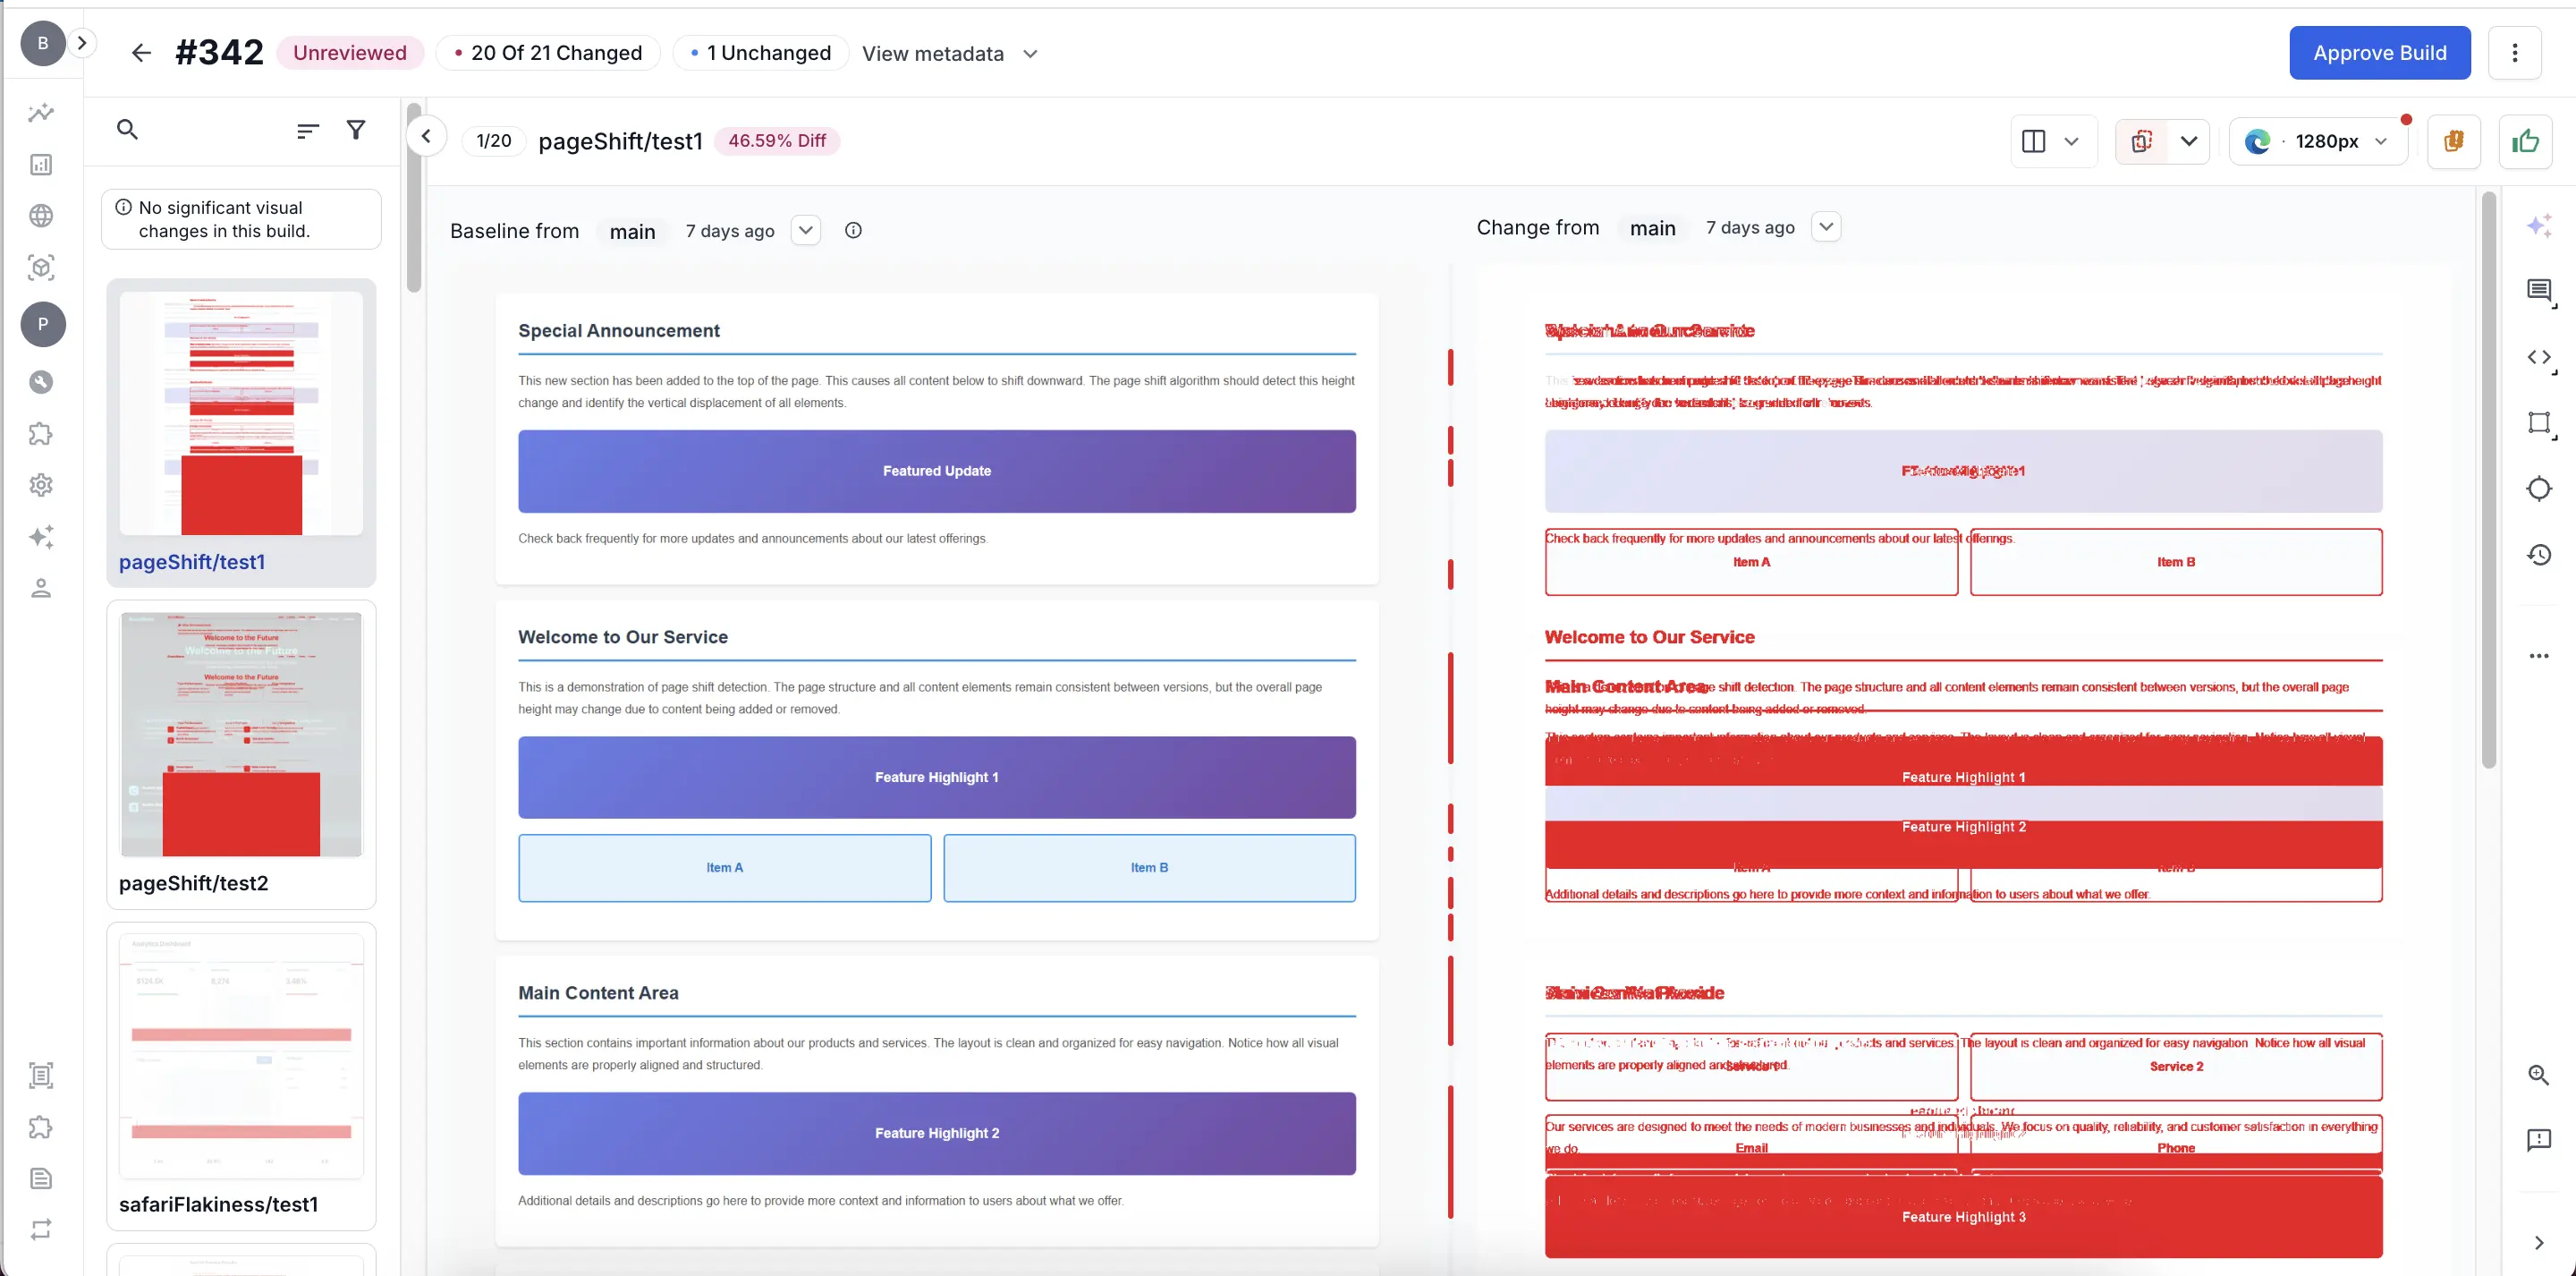Toggle the diff overlay highlight button
Viewport: 2576px width, 1276px height.
tap(2141, 141)
